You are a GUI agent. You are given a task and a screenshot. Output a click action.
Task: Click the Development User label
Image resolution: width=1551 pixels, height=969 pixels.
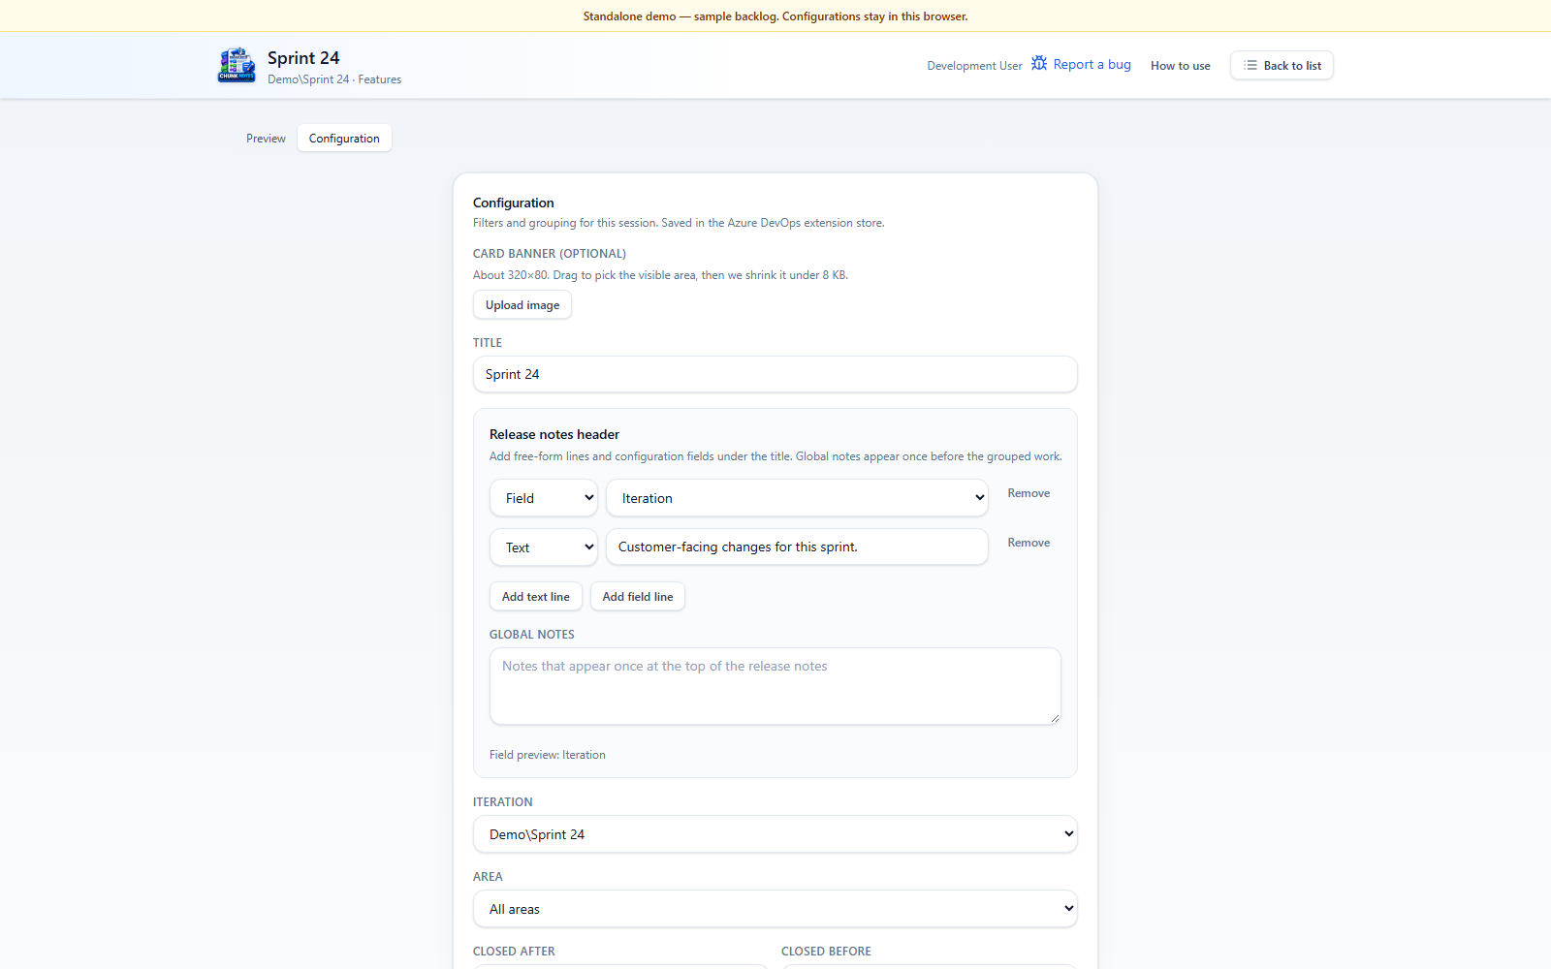click(x=974, y=66)
